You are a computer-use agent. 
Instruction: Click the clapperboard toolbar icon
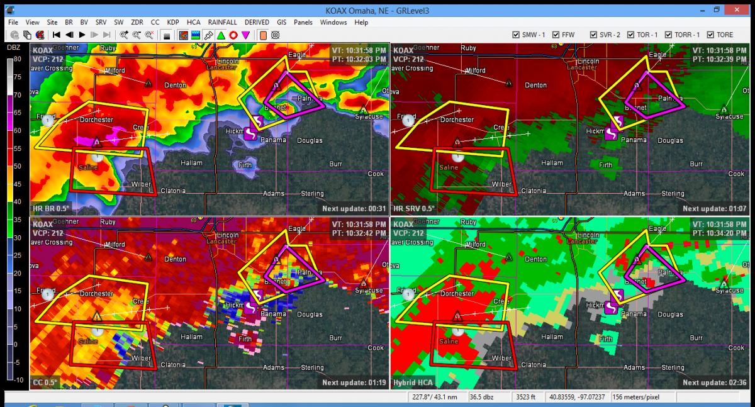(167, 35)
